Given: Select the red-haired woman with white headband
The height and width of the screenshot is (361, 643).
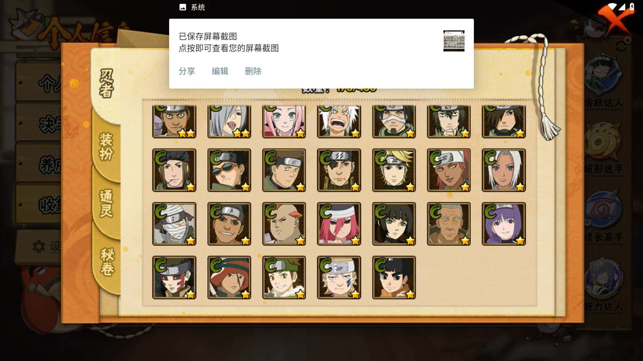Looking at the screenshot, I should [339, 224].
